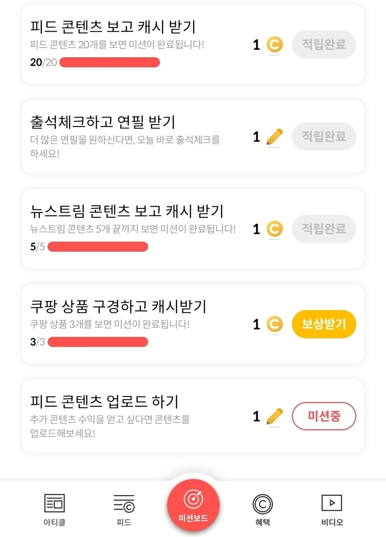Screen dimensions: 386x537
Task: Open 피드 콘텐츠 업로드 하기 mission title
Action: tap(104, 401)
